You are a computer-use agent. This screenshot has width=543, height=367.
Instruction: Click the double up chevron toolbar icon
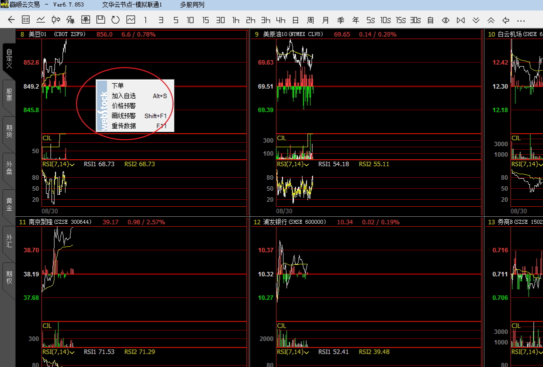pyautogui.click(x=491, y=20)
